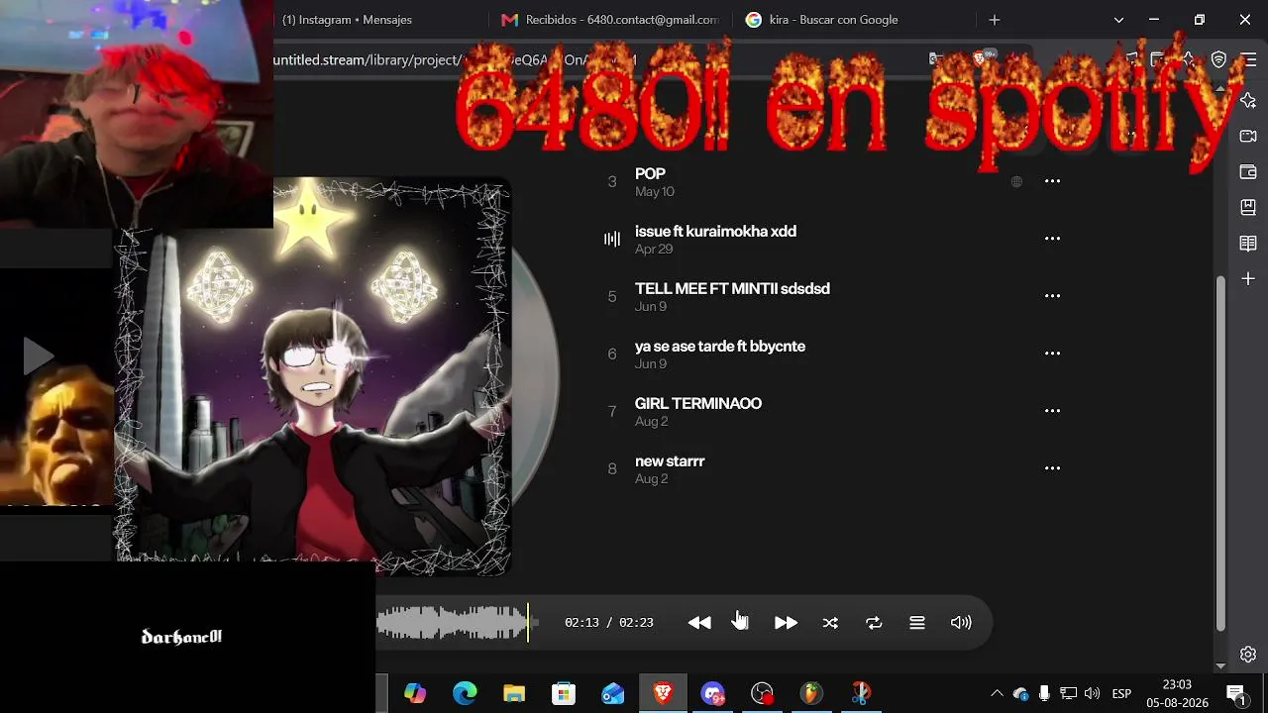This screenshot has height=713, width=1268.
Task: Click the page vertical scrollbar thumb
Action: pos(1220,452)
